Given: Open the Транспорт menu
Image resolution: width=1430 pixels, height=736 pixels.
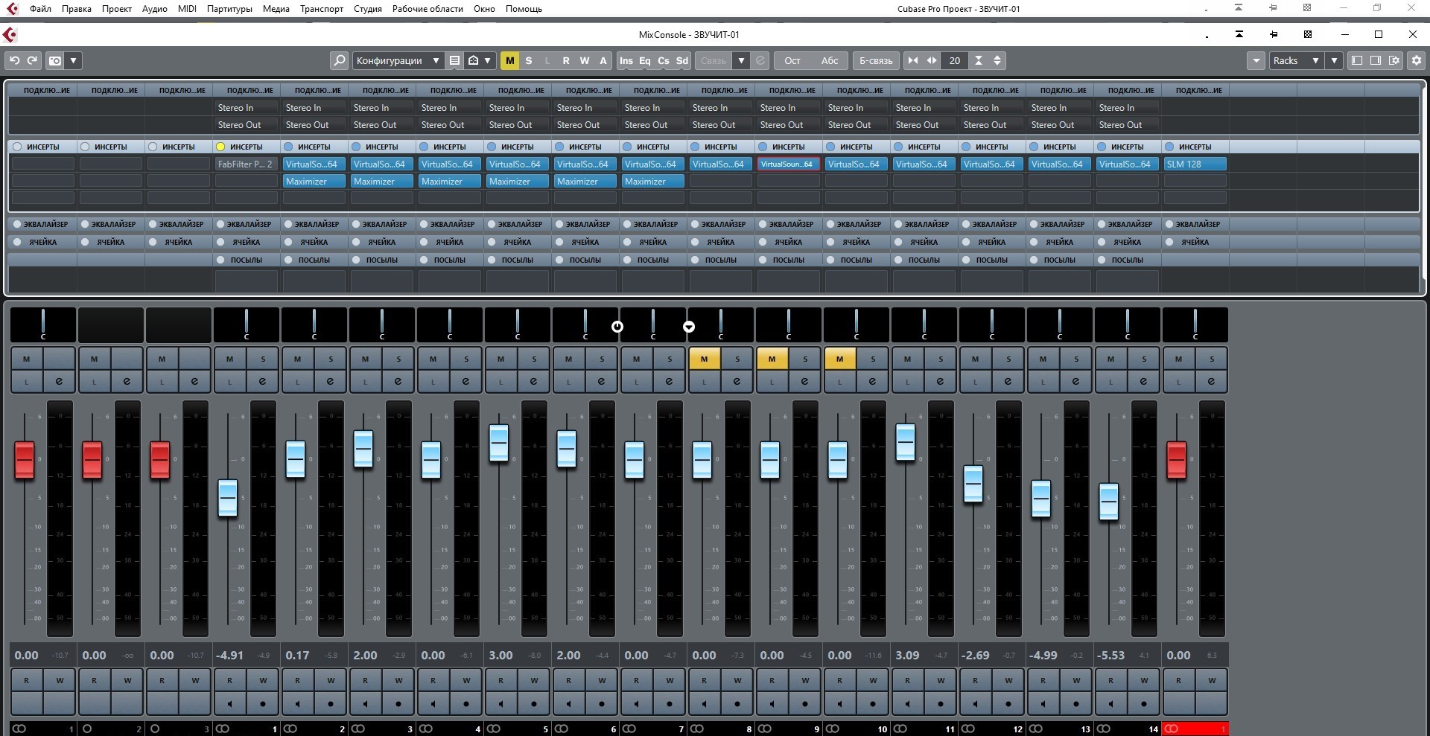Looking at the screenshot, I should click(x=322, y=9).
